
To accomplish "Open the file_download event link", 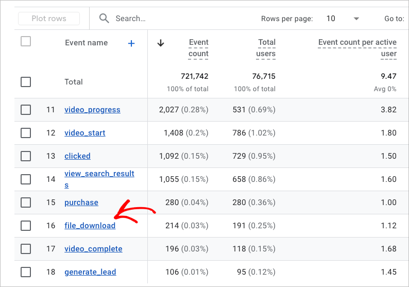I will 90,226.
